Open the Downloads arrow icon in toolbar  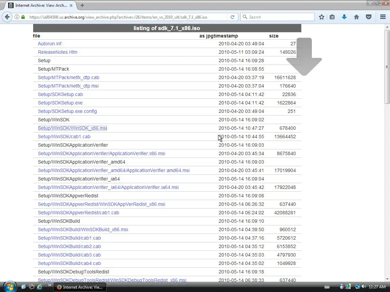(x=344, y=17)
